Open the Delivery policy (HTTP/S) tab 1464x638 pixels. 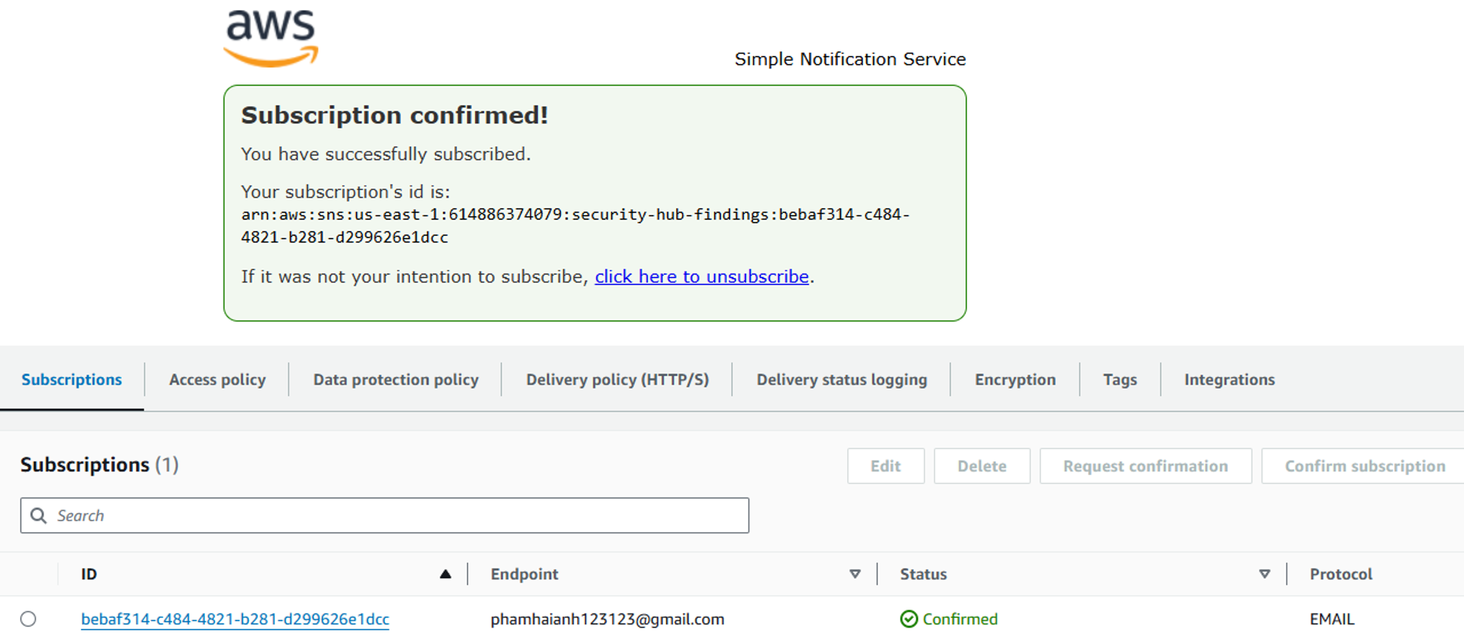[x=617, y=380]
